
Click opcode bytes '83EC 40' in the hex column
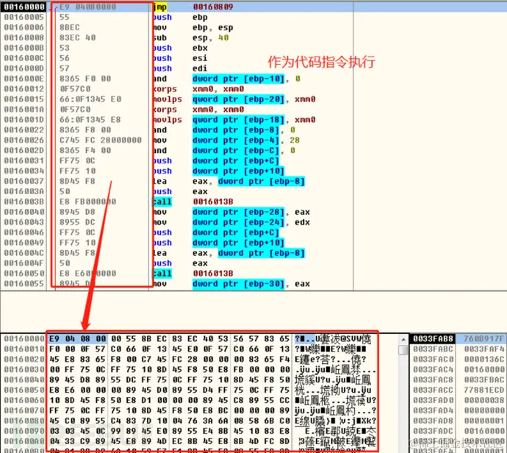78,38
